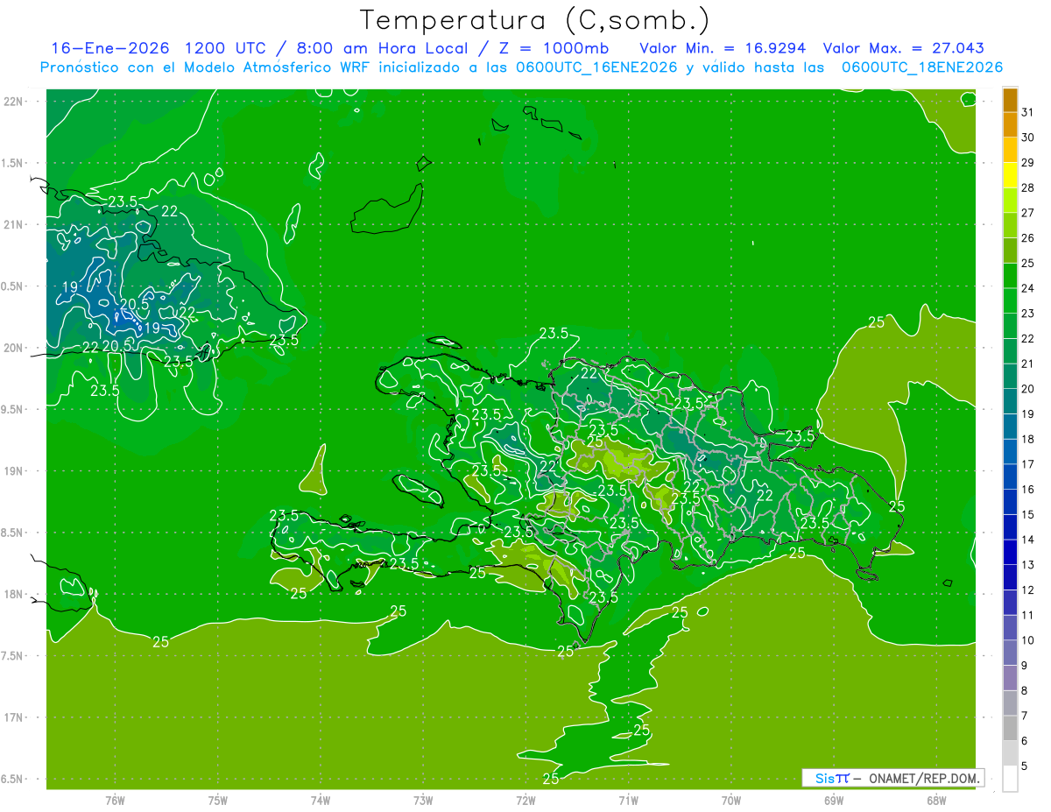Click the 17N latitude axis label

[13, 717]
